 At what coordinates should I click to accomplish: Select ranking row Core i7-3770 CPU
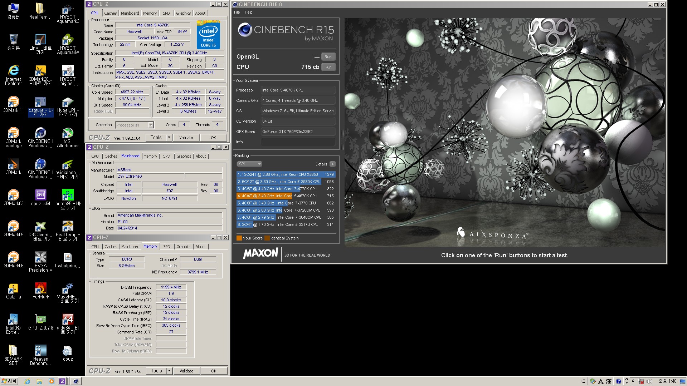(x=286, y=203)
